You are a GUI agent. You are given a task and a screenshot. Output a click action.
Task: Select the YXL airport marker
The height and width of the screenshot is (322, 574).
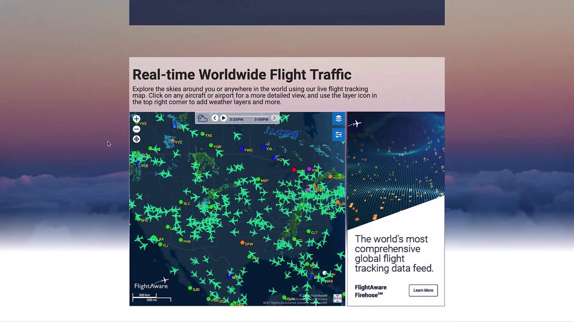(264, 148)
